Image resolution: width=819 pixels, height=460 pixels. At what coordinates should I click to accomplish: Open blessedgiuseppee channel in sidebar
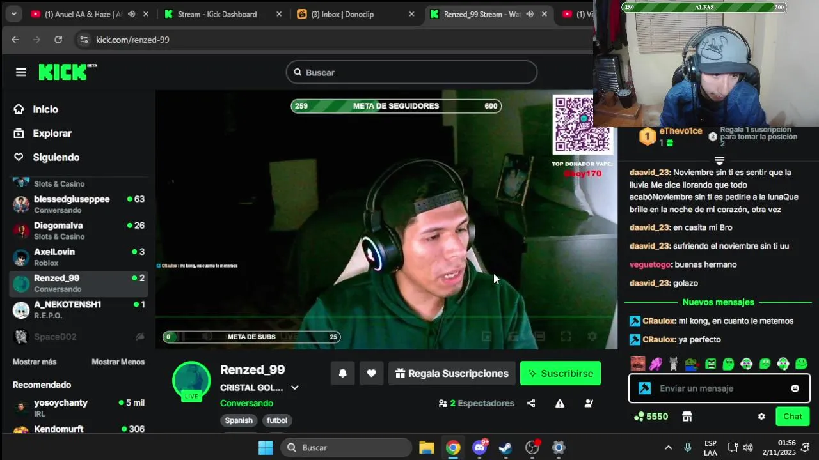[79, 204]
